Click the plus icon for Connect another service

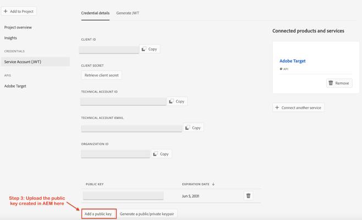[x=277, y=107]
